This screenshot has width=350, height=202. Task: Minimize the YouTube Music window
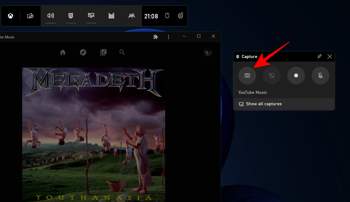184,36
